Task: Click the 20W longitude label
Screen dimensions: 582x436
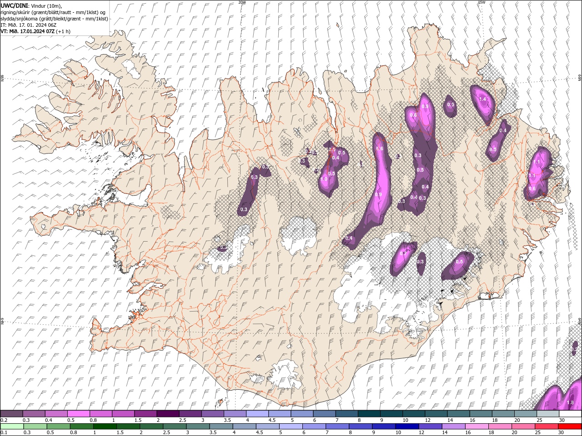Action: (242, 2)
